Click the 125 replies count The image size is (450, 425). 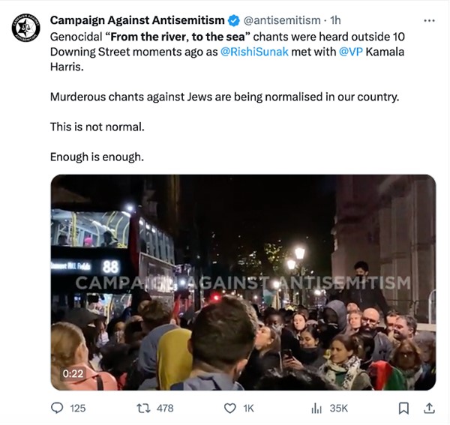coord(77,409)
